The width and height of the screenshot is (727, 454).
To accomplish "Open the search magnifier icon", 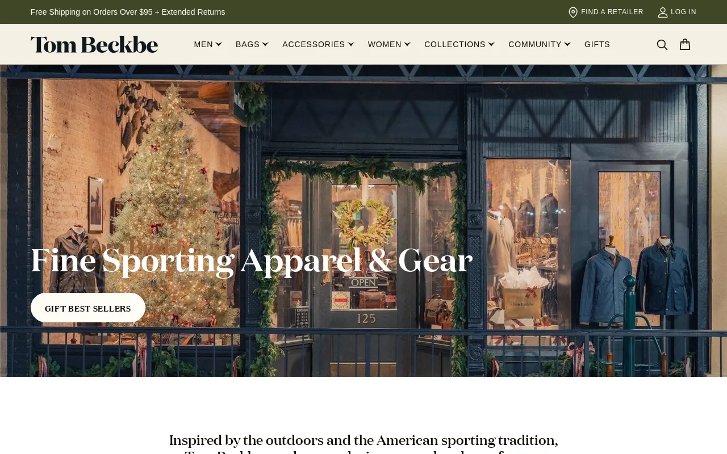I will coord(662,45).
